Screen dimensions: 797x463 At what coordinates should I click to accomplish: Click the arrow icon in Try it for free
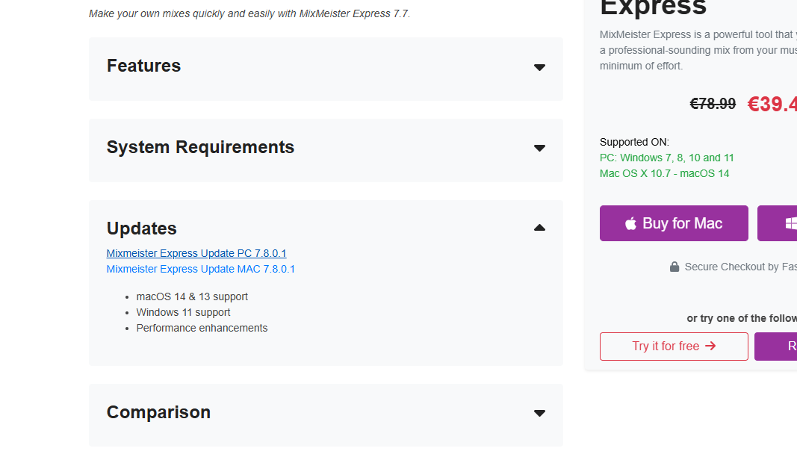coord(710,346)
